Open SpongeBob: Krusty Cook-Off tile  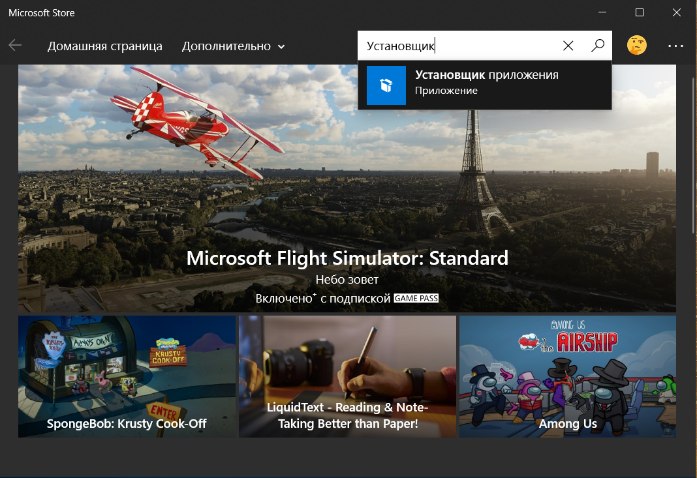click(127, 376)
